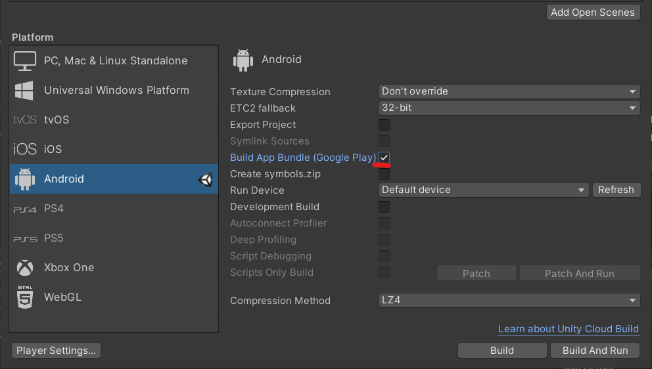The image size is (652, 369).
Task: Open the ETC2 fallback dropdown
Action: pos(509,108)
